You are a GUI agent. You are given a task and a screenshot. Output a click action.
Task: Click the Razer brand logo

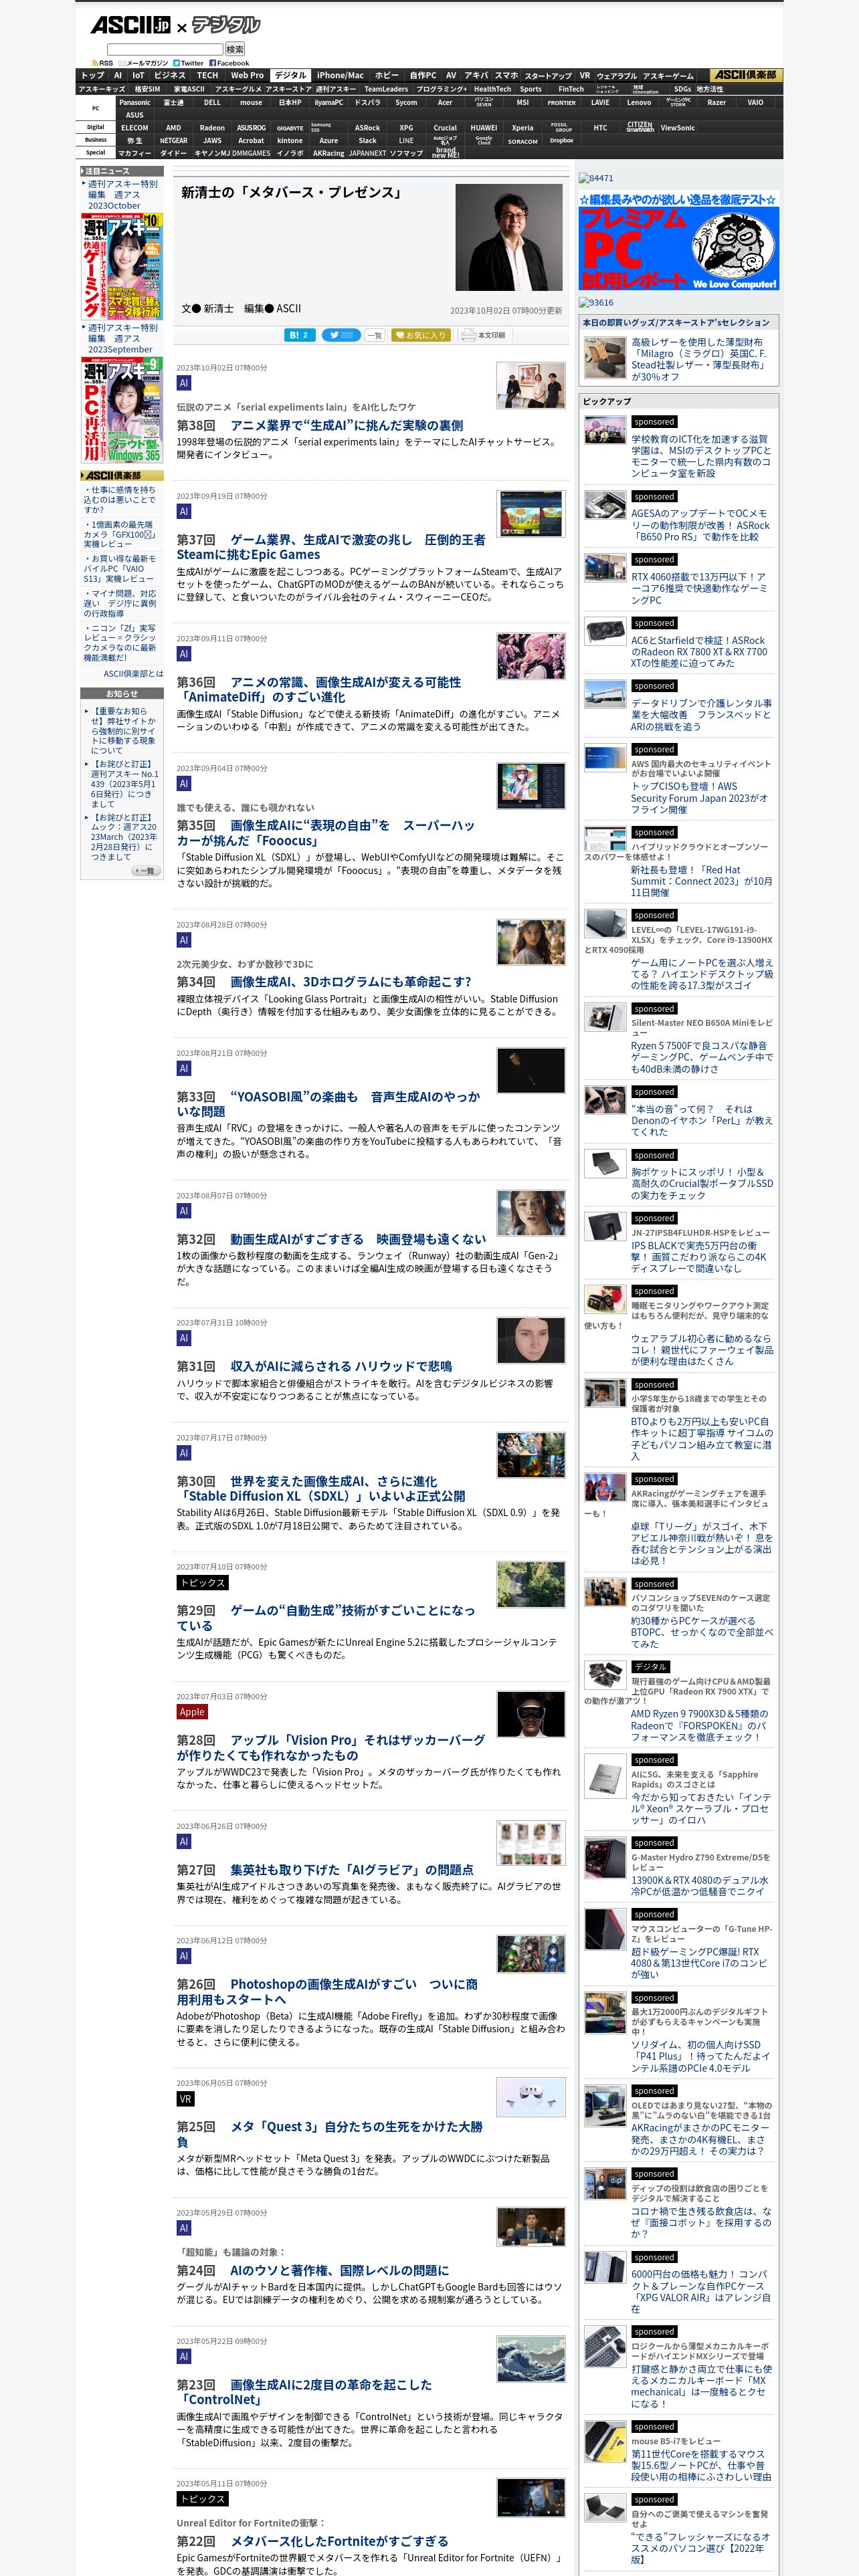click(717, 102)
